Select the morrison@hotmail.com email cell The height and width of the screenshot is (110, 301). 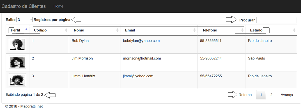coord(158,62)
